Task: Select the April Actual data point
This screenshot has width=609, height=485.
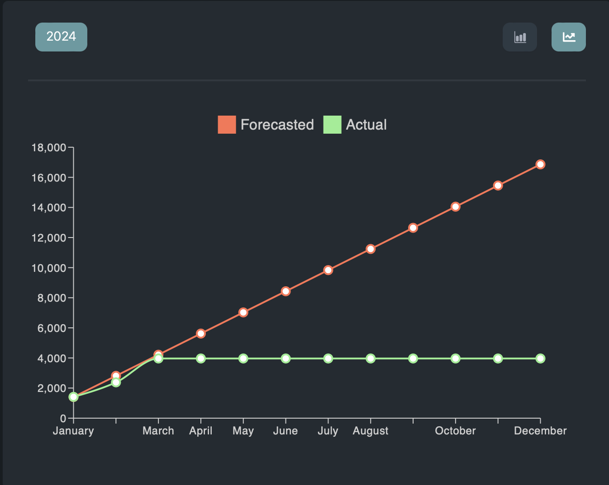Action: pyautogui.click(x=201, y=359)
